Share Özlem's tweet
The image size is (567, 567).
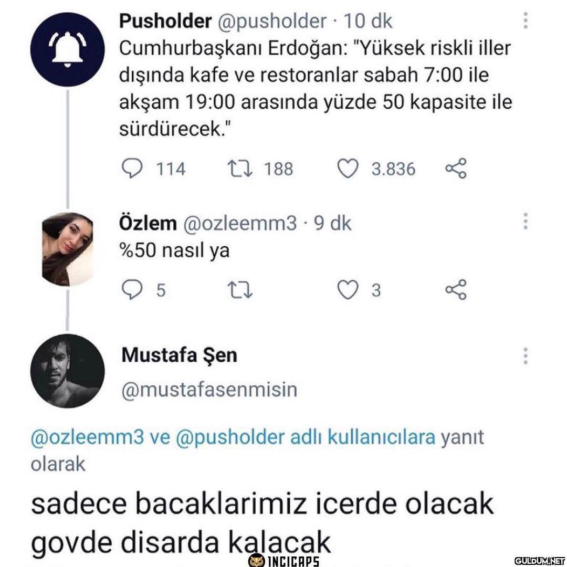point(455,290)
